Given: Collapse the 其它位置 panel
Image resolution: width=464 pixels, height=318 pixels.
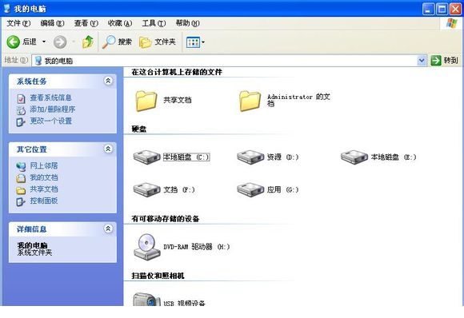Looking at the screenshot, I should (108, 149).
